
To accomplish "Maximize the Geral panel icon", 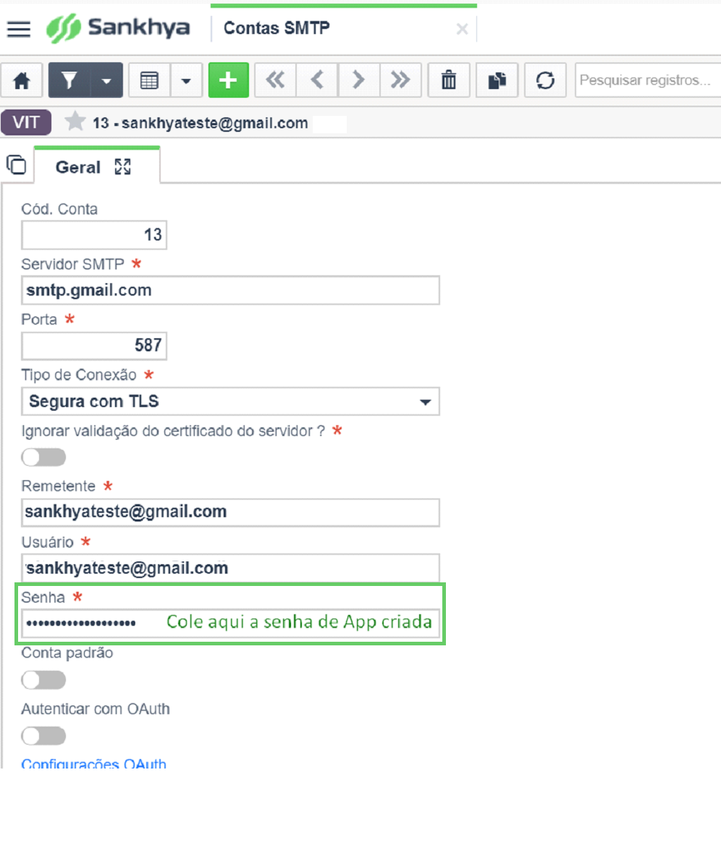I will 123,167.
